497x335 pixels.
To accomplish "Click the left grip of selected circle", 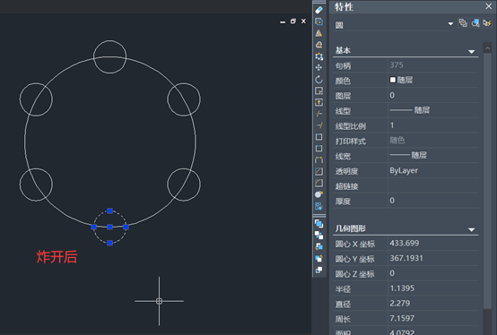I will [93, 227].
